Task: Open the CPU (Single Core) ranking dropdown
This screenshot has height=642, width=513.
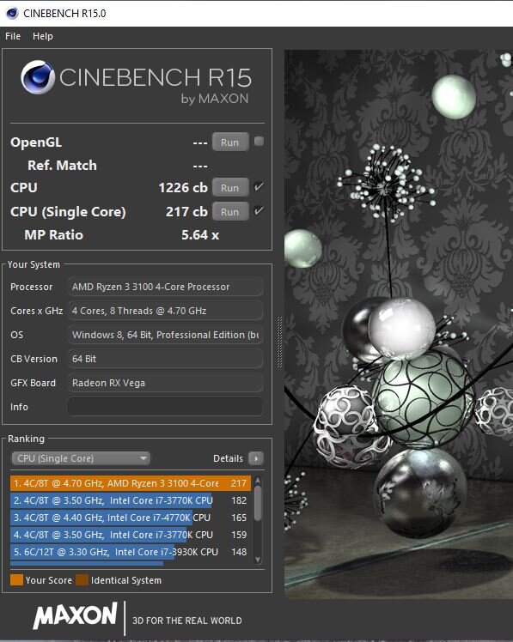Action: [x=81, y=458]
